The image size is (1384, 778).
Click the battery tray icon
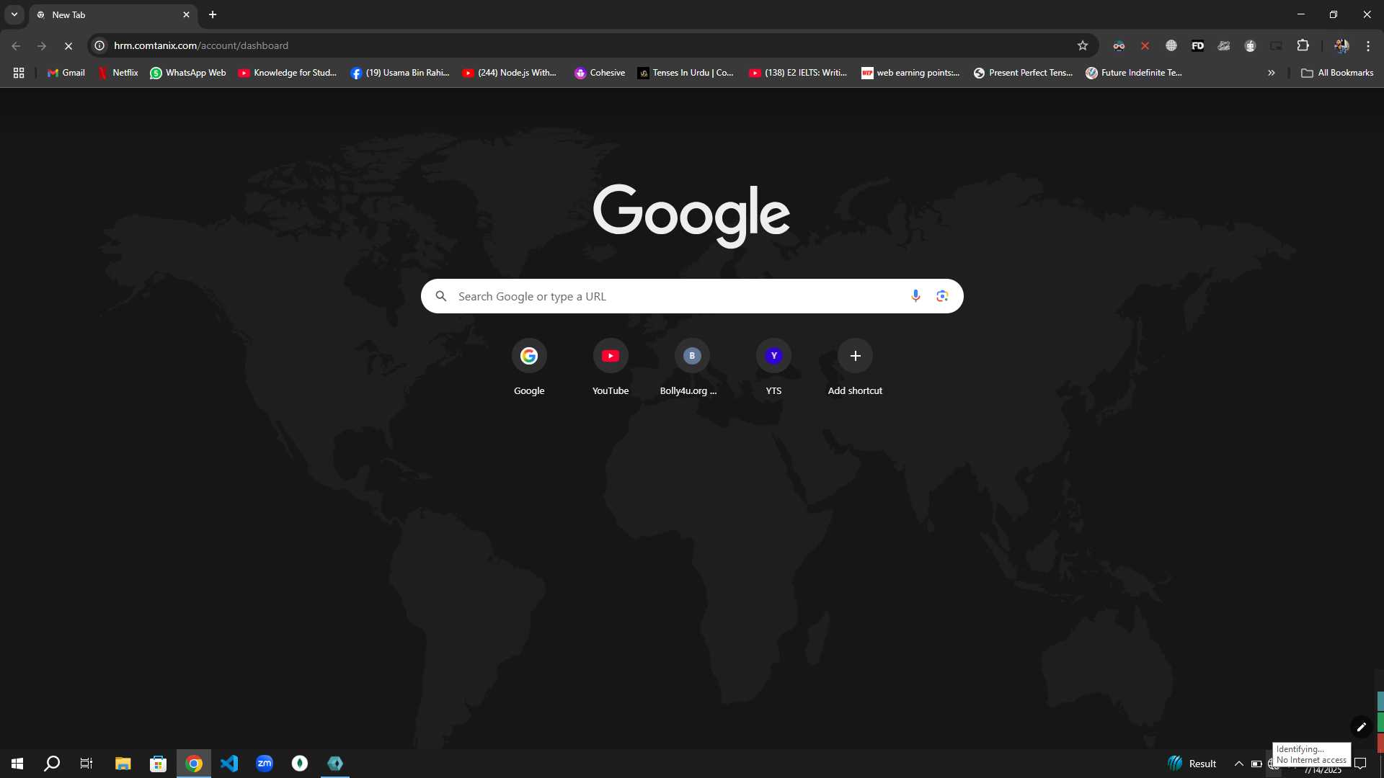(1256, 764)
